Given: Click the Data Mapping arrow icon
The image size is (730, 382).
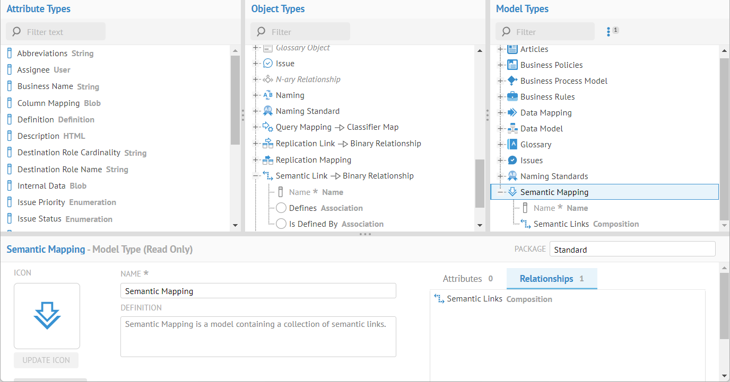Looking at the screenshot, I should pos(512,112).
